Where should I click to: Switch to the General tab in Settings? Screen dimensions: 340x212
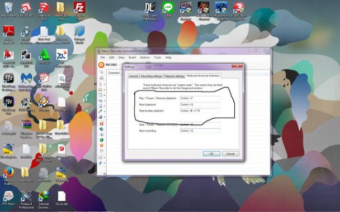tap(134, 76)
